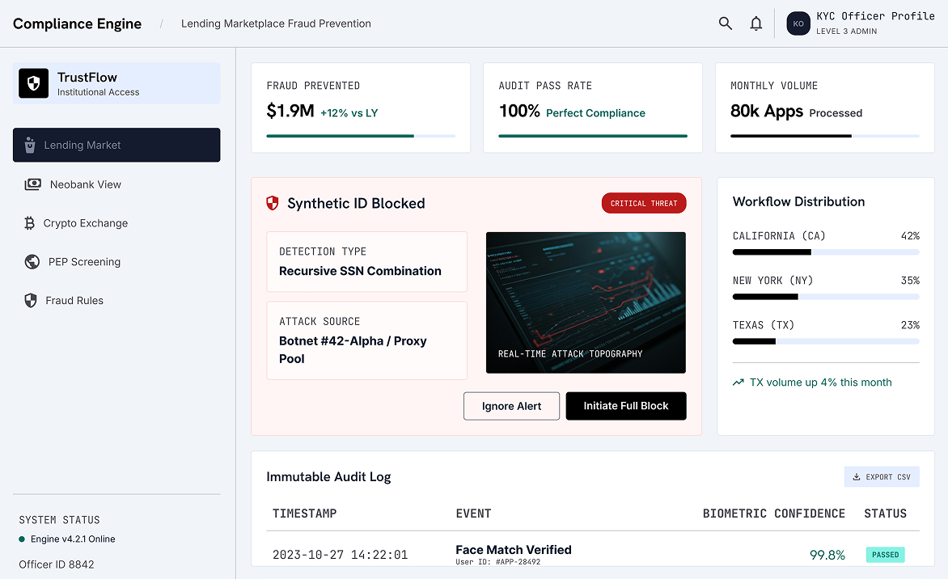948x579 pixels.
Task: Open PEP Screening
Action: pos(116,262)
